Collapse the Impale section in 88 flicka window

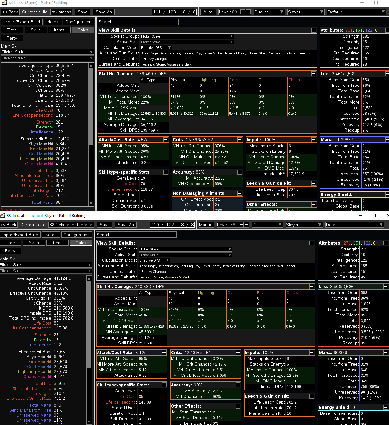point(312,353)
